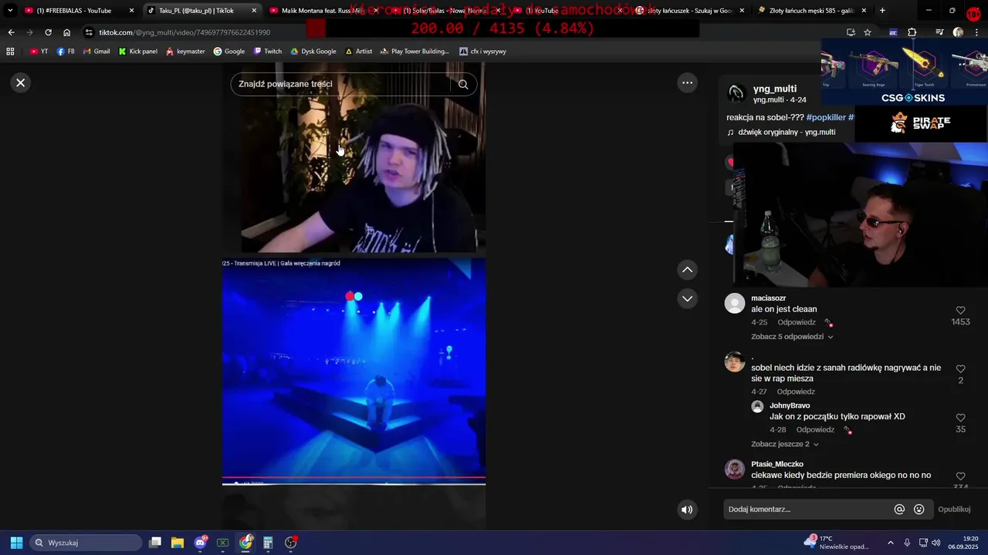Go to previous video with up arrow
This screenshot has width=988, height=555.
[x=687, y=270]
